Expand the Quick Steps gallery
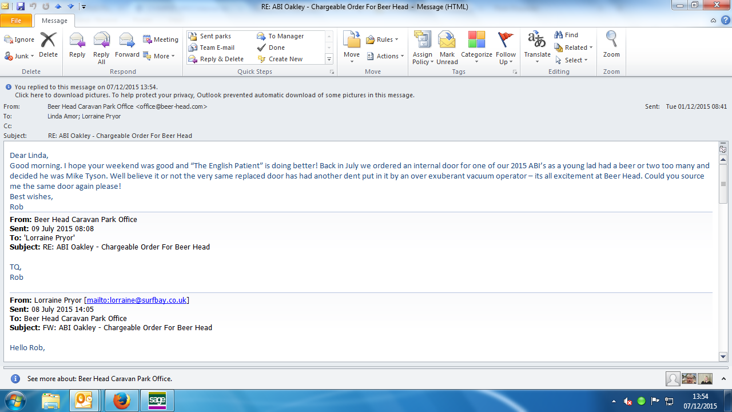This screenshot has width=732, height=412. click(x=329, y=60)
